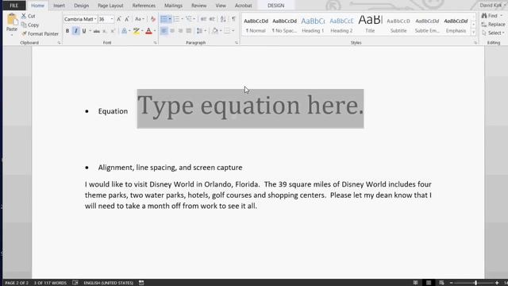Switch to Web Layout view
The height and width of the screenshot is (286, 508).
point(441,283)
